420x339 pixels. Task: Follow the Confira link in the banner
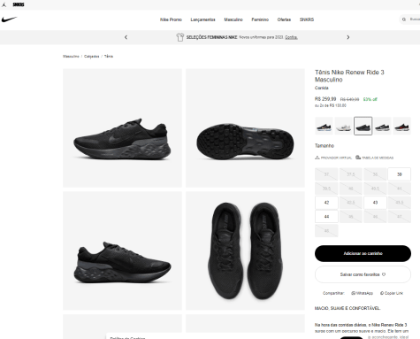(291, 37)
